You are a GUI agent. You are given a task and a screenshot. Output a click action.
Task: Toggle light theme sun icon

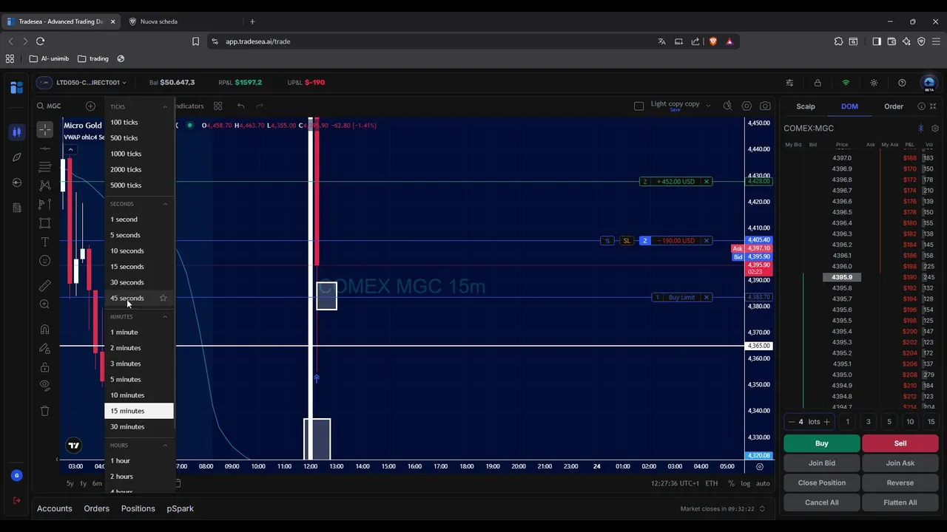coord(874,83)
